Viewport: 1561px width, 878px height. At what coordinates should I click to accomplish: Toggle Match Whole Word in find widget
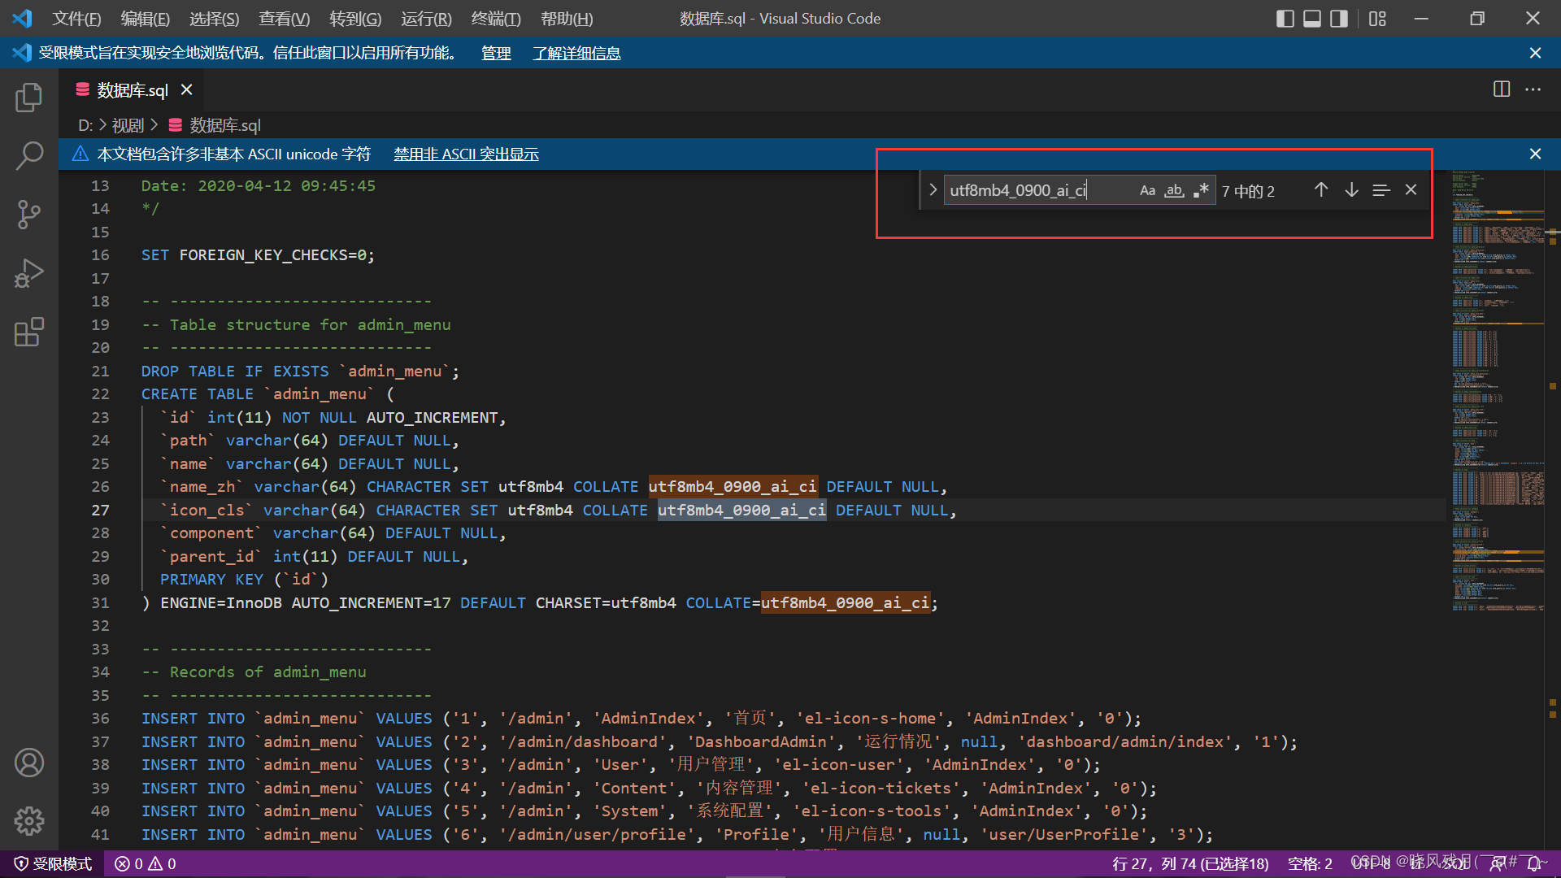(x=1174, y=190)
